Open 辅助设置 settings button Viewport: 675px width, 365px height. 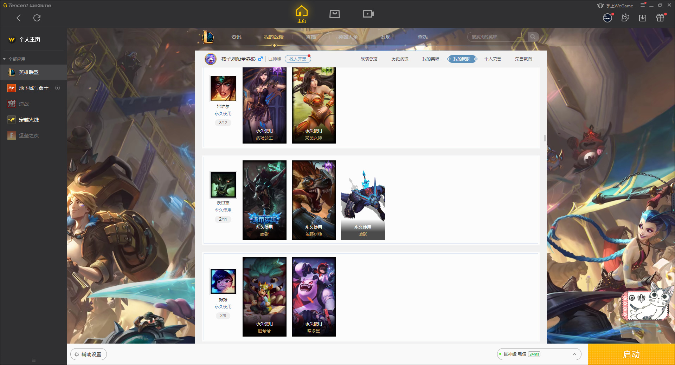point(89,354)
